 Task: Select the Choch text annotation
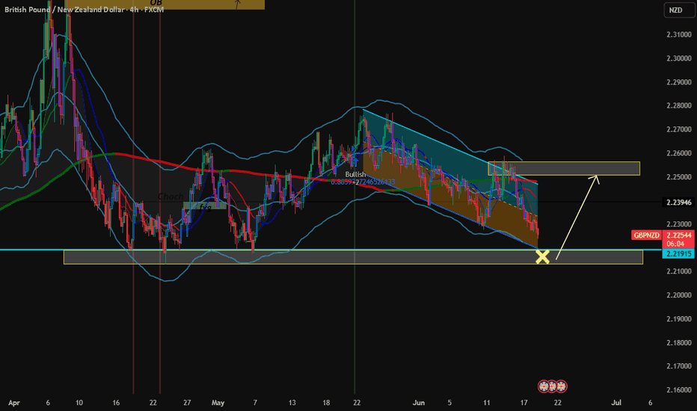[171, 196]
